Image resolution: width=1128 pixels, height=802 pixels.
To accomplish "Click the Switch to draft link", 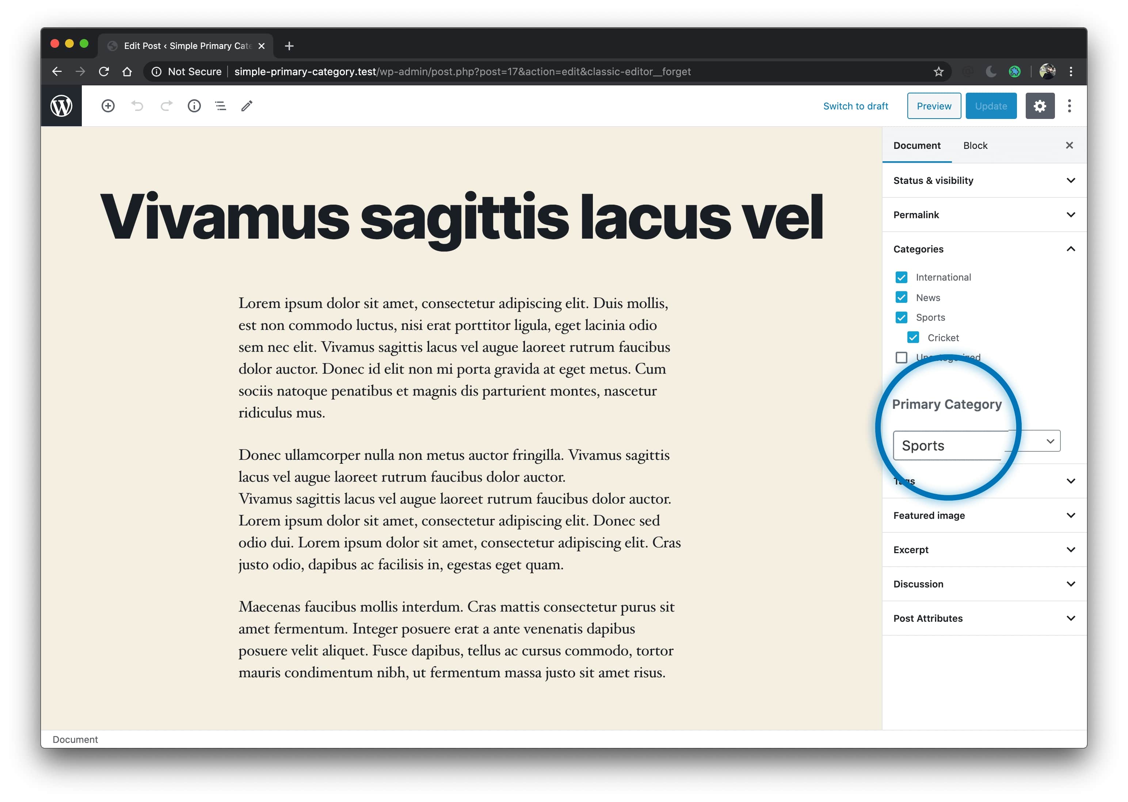I will [x=855, y=106].
